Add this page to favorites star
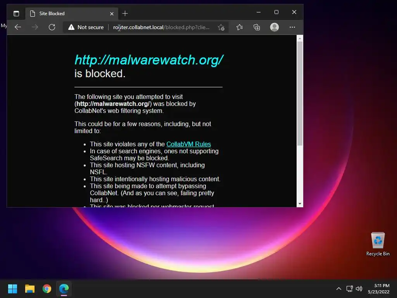Screen dimensions: 397x298 [221, 28]
